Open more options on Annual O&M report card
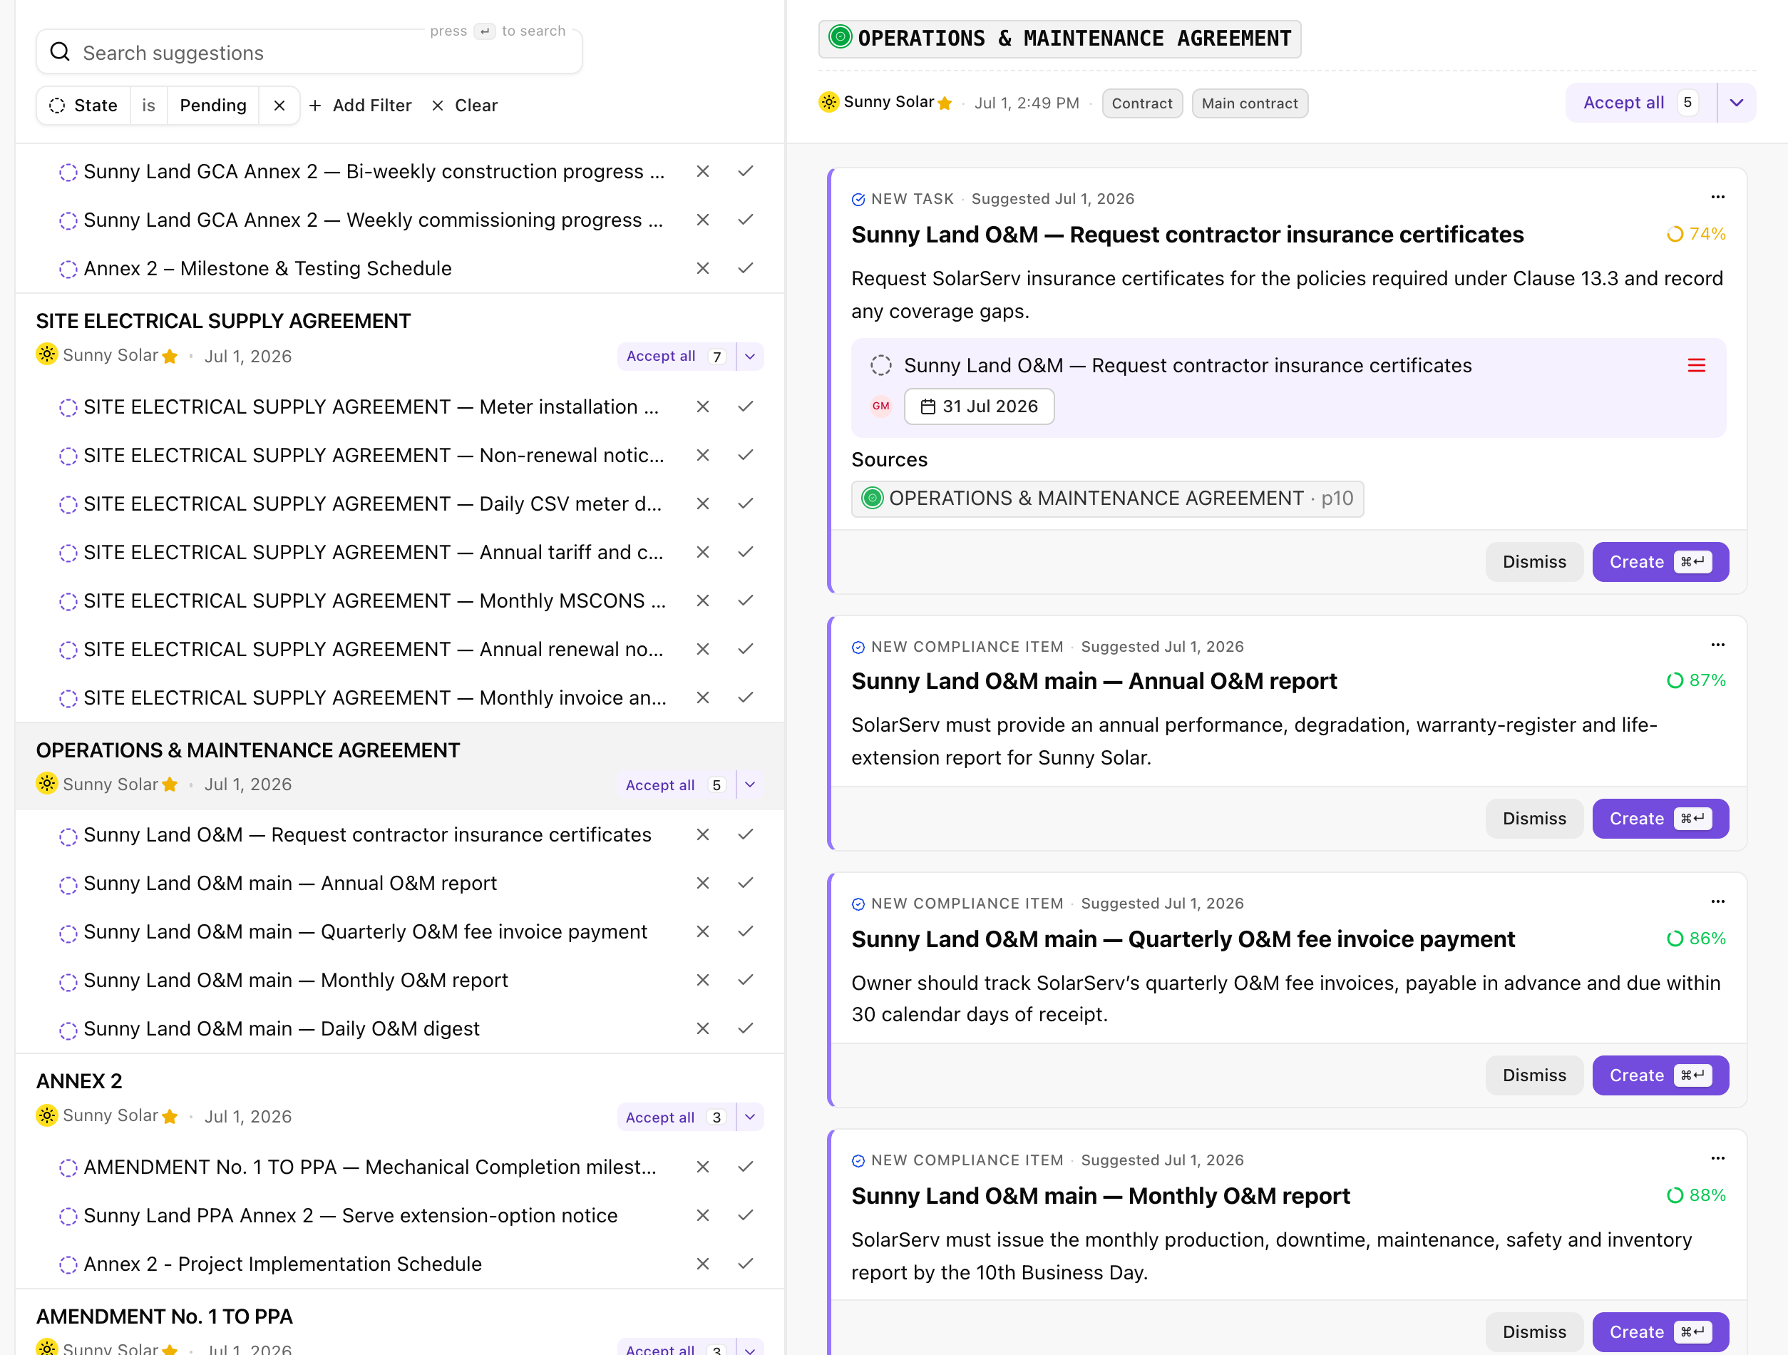The width and height of the screenshot is (1788, 1355). pos(1717,645)
